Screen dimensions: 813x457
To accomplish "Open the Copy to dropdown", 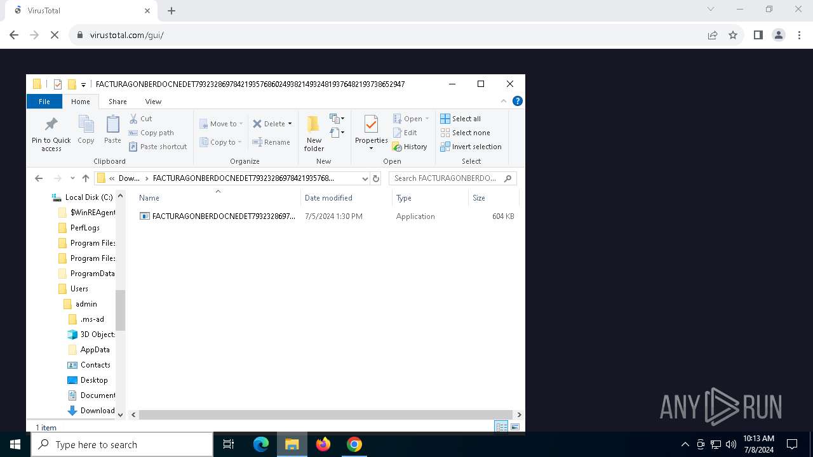I will 221,142.
